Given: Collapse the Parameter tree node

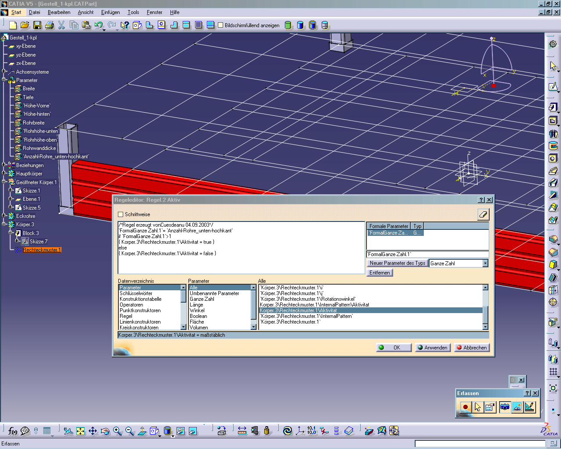Looking at the screenshot, I should (x=4, y=80).
